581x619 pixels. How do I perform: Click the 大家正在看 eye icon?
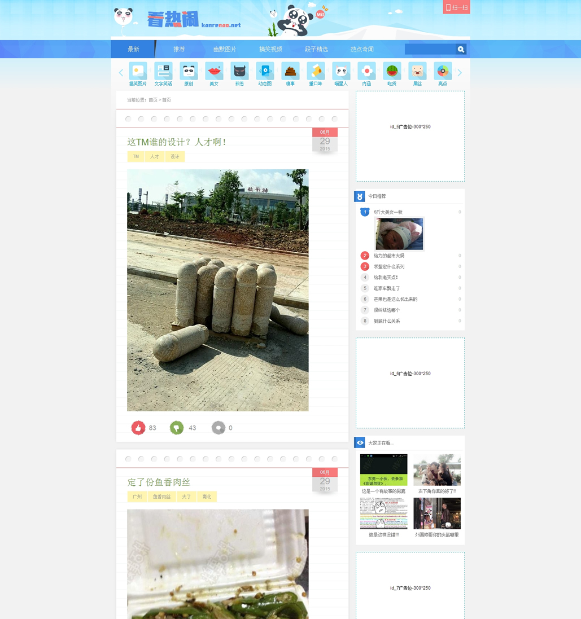point(360,442)
